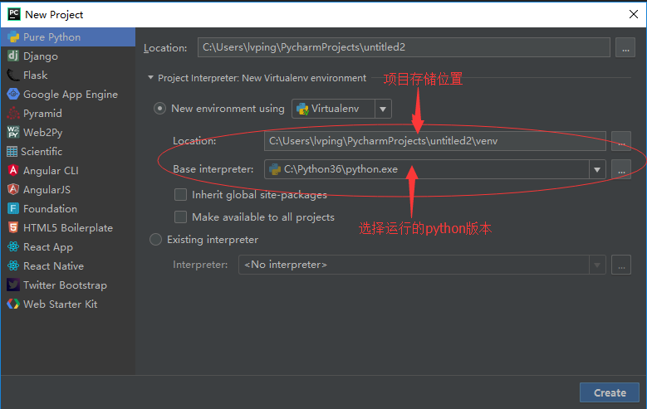Image resolution: width=647 pixels, height=409 pixels.
Task: Click the React Native atom icon
Action: point(13,265)
